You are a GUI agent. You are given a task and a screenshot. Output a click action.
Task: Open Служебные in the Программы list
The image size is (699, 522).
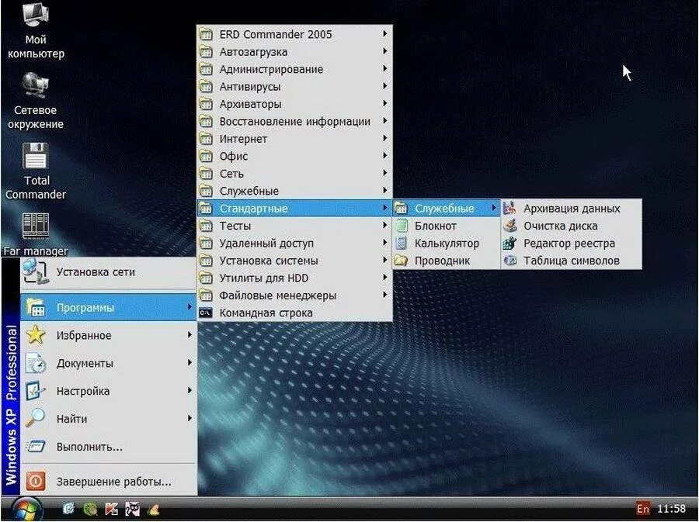pyautogui.click(x=294, y=191)
